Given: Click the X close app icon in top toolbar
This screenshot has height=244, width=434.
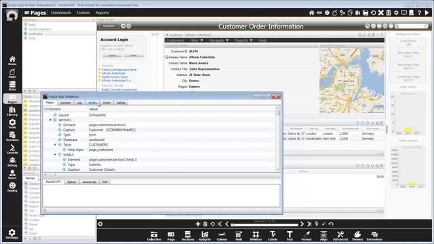Looking at the screenshot, I should click(381, 13).
